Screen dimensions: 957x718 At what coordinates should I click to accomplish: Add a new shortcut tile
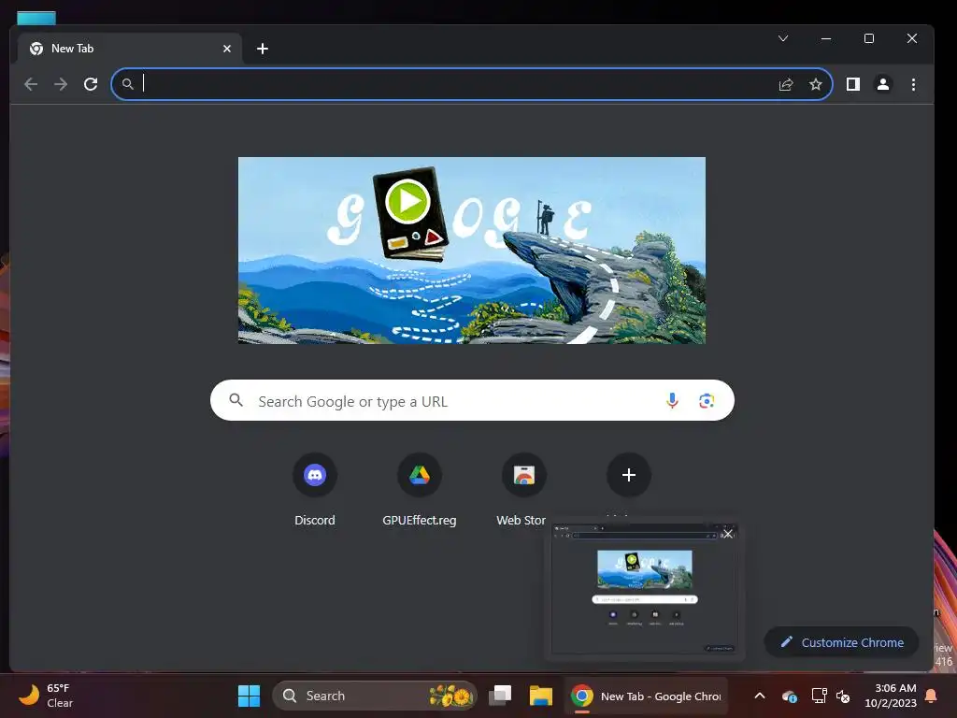click(x=629, y=475)
